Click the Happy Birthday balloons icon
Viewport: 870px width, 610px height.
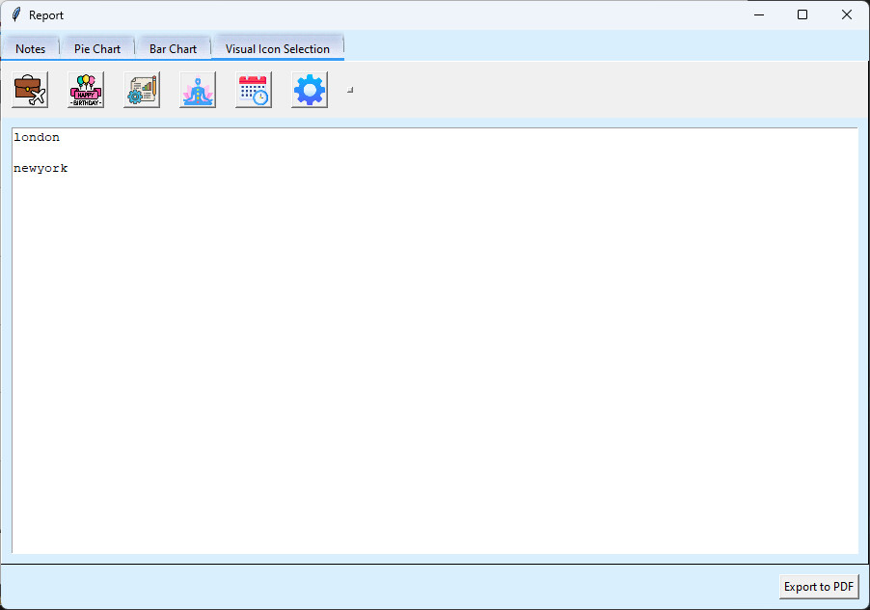[85, 89]
